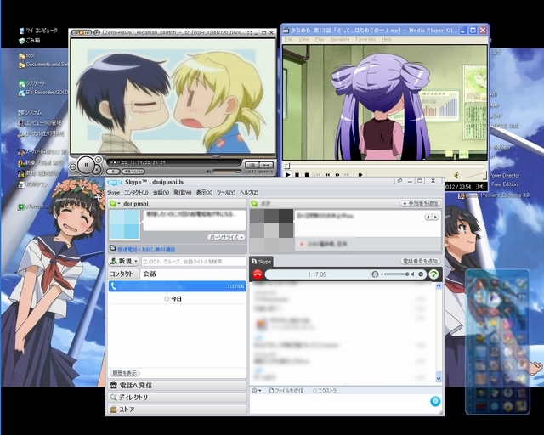Click the Skype chat scrollbar up arrow
This screenshot has width=544, height=435.
(439, 286)
